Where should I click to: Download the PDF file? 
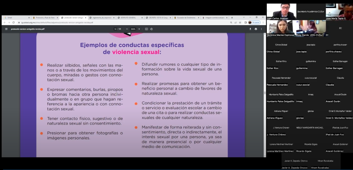[250, 29]
